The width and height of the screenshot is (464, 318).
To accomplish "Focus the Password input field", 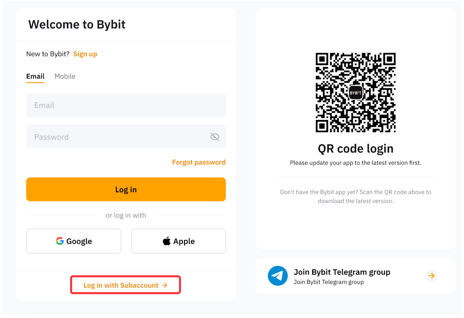I will click(126, 137).
